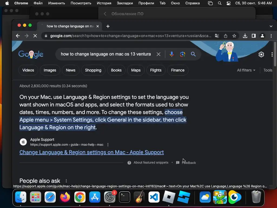Open Chrome three-dot menu

click(271, 36)
